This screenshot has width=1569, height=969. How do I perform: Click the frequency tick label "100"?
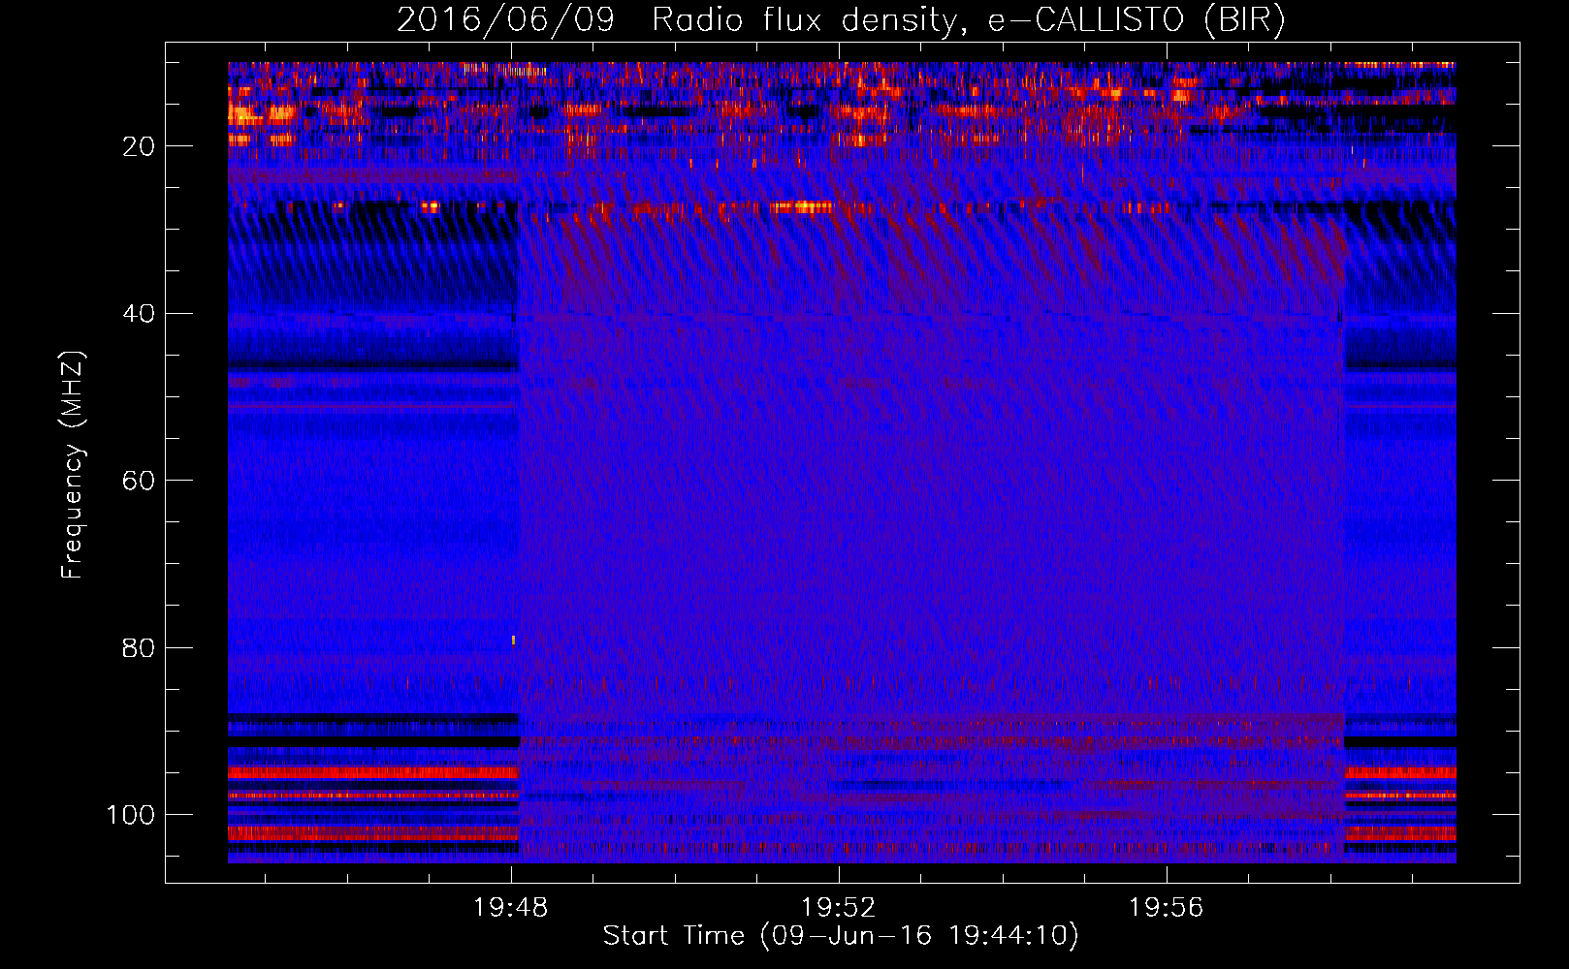pos(131,815)
